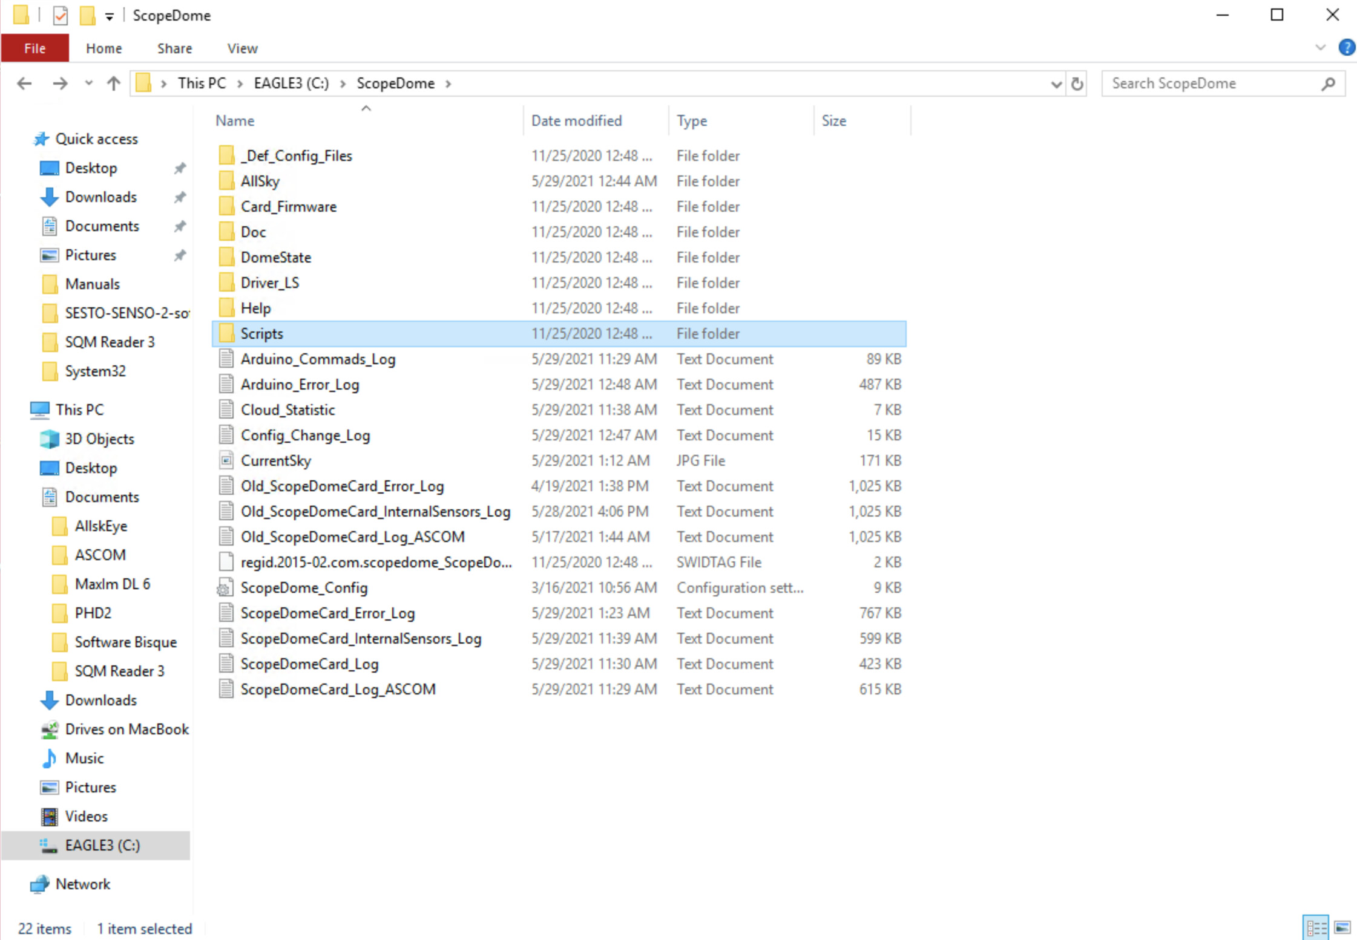Open Music library in navigation pane
Image resolution: width=1357 pixels, height=940 pixels.
click(x=84, y=759)
